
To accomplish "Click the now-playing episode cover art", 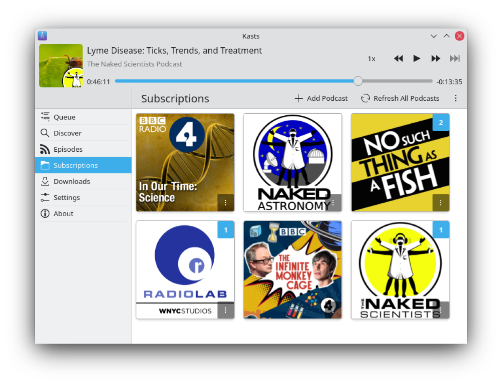I will [x=61, y=66].
